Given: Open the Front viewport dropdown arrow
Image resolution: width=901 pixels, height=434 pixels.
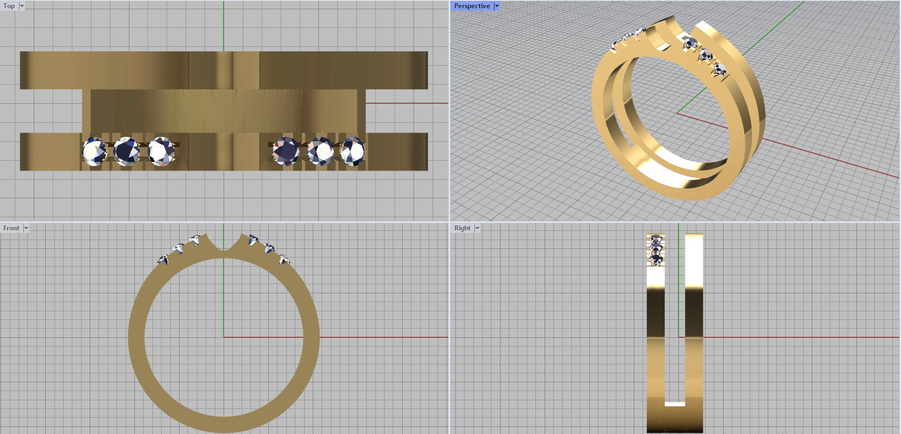Looking at the screenshot, I should click(x=26, y=228).
